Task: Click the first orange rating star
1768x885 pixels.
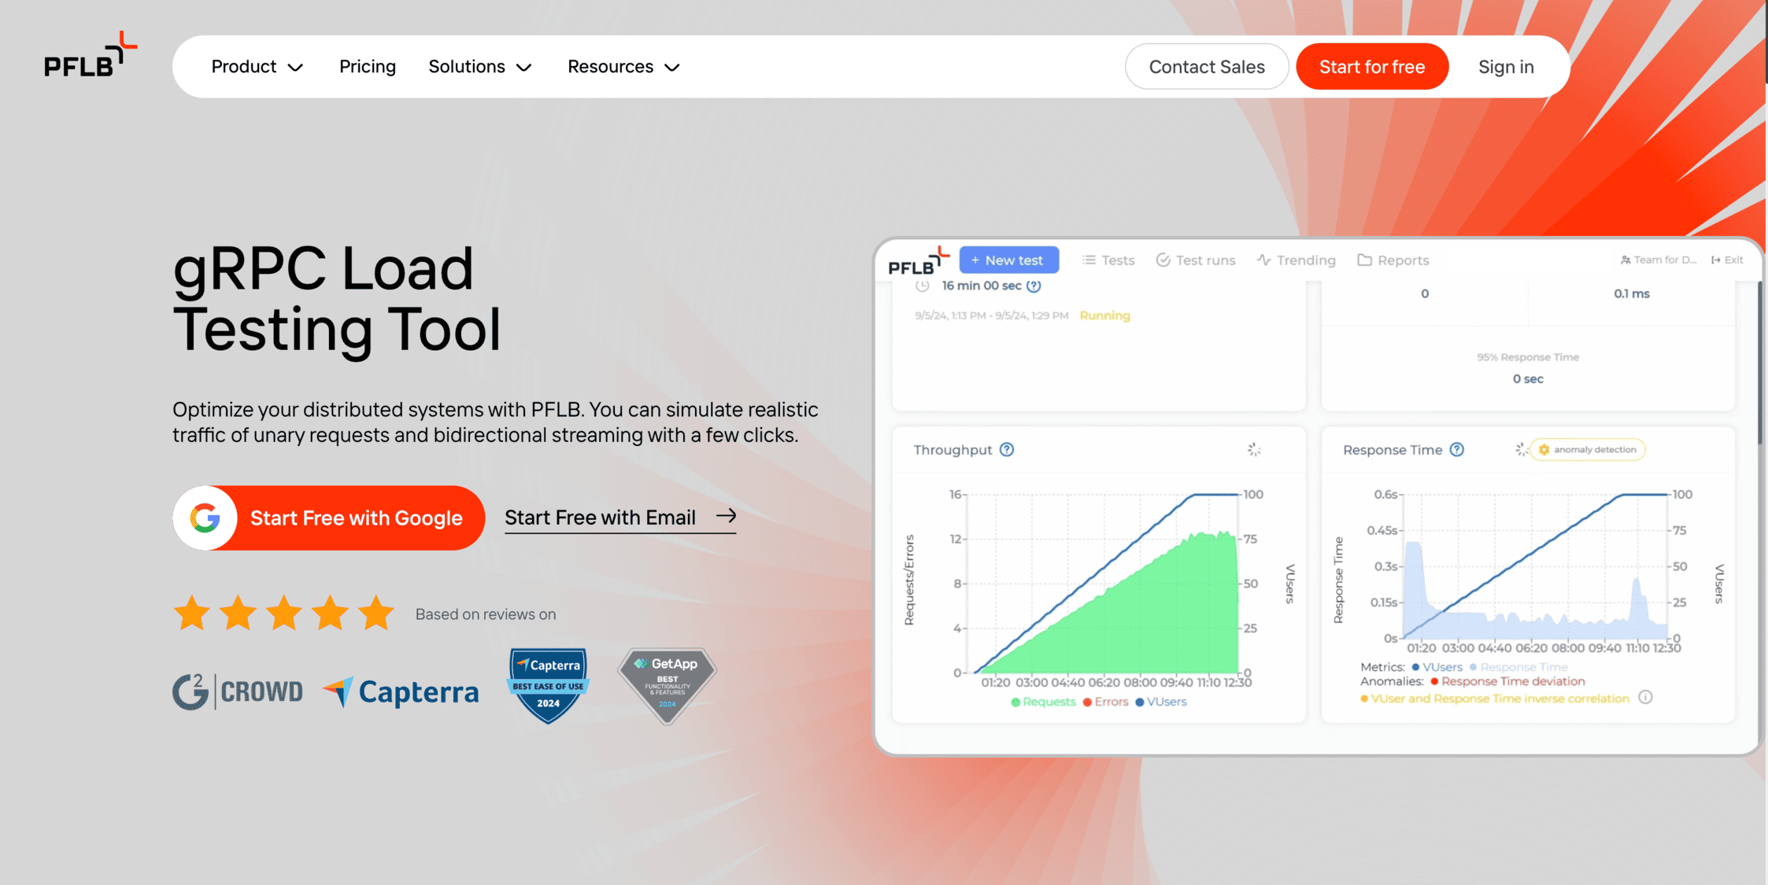Action: [x=191, y=613]
